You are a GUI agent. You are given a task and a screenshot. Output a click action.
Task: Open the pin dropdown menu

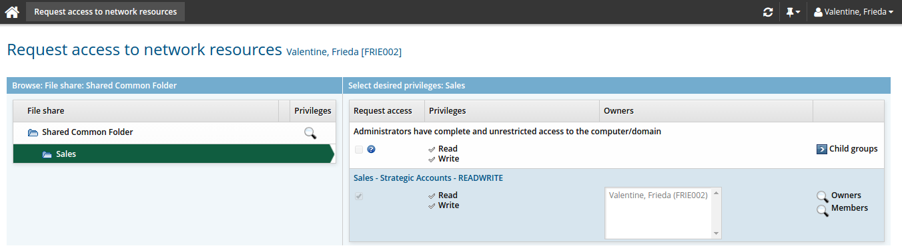point(793,12)
